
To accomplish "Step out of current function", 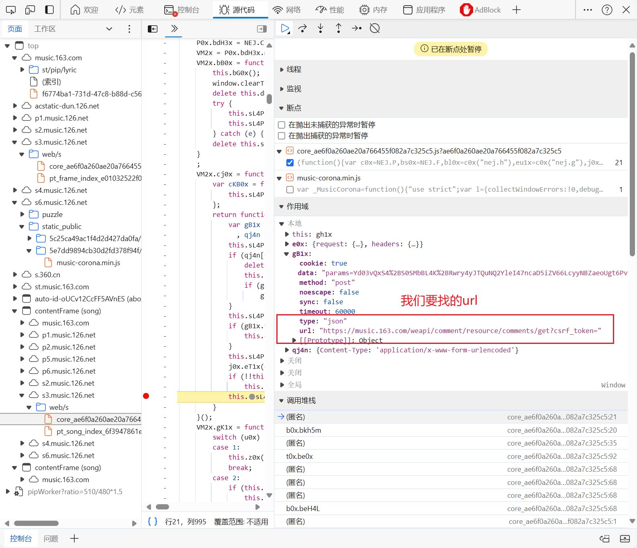I will pyautogui.click(x=339, y=28).
